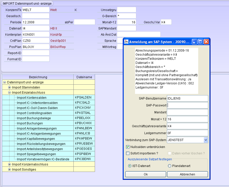Image resolution: width=229 pixels, height=187 pixels.
Task: Select the Import IC-Unterkontensalden row
Action: (49, 103)
